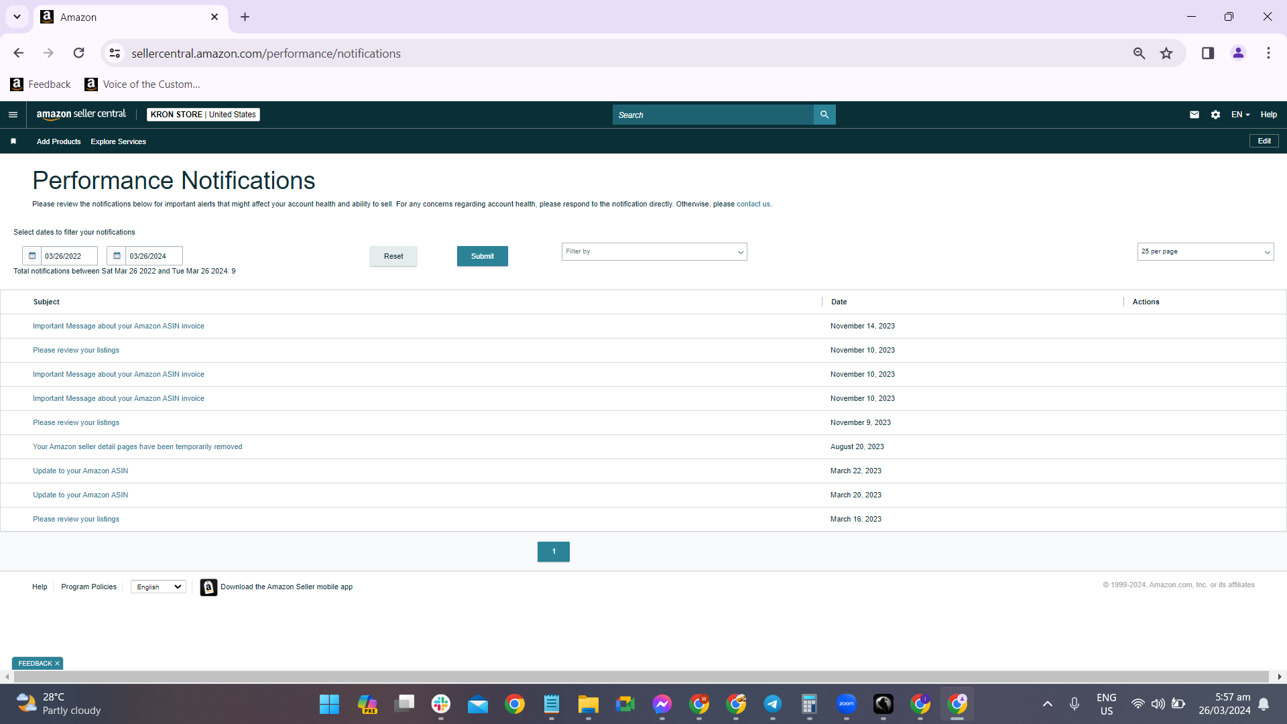Screen dimensions: 1287x724
Task: Click the contact us link
Action: point(753,204)
